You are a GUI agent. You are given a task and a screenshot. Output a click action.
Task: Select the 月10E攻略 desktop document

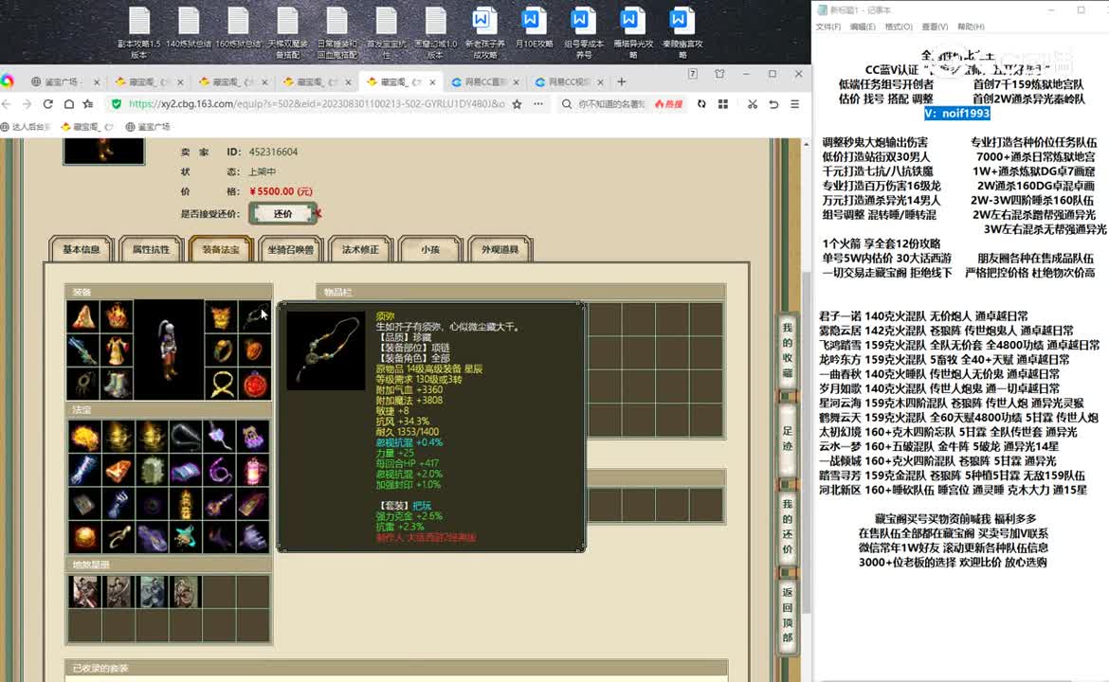coord(534,29)
